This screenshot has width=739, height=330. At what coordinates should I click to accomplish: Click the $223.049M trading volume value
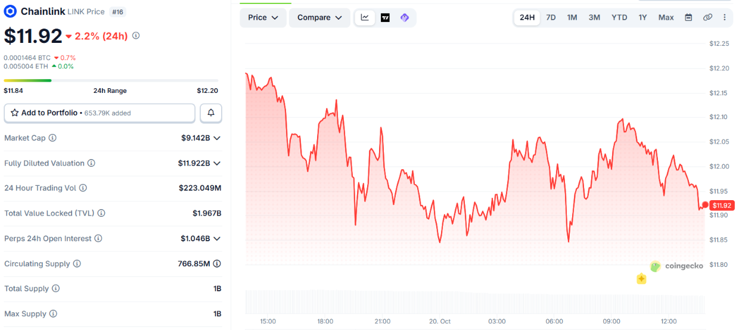[200, 188]
